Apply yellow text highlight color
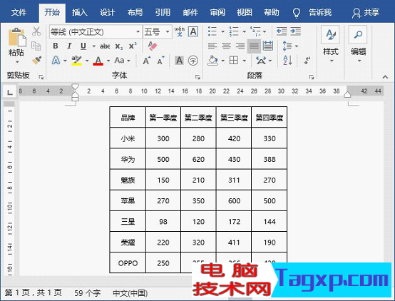Screen dimensions: 395x301 pos(76,61)
